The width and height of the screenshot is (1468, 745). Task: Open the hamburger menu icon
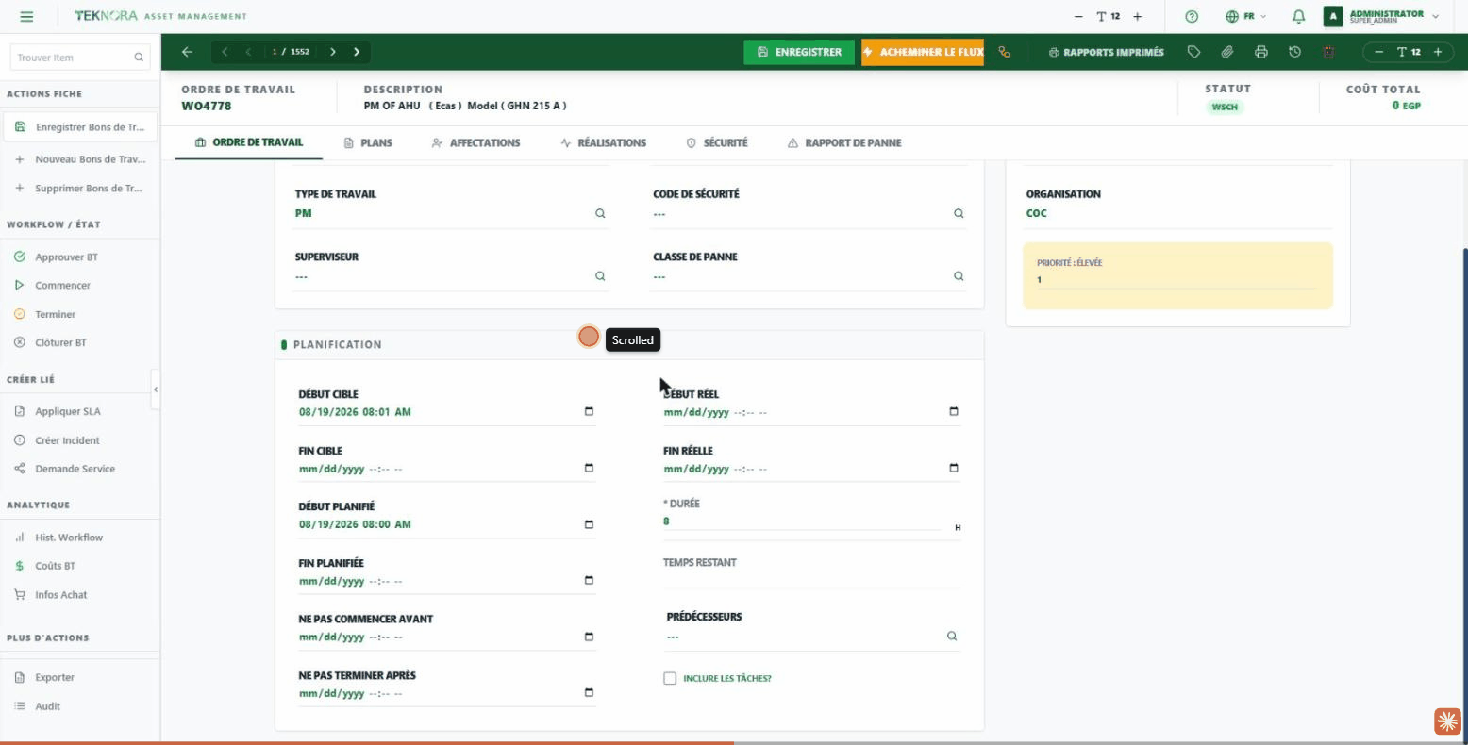(x=26, y=16)
